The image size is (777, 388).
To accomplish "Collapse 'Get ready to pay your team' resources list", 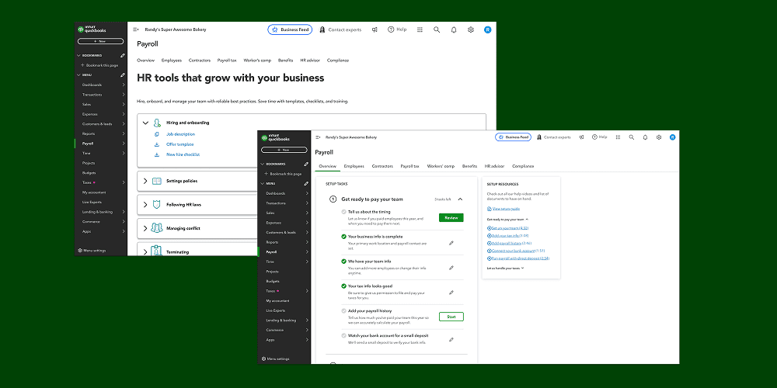I will (527, 219).
